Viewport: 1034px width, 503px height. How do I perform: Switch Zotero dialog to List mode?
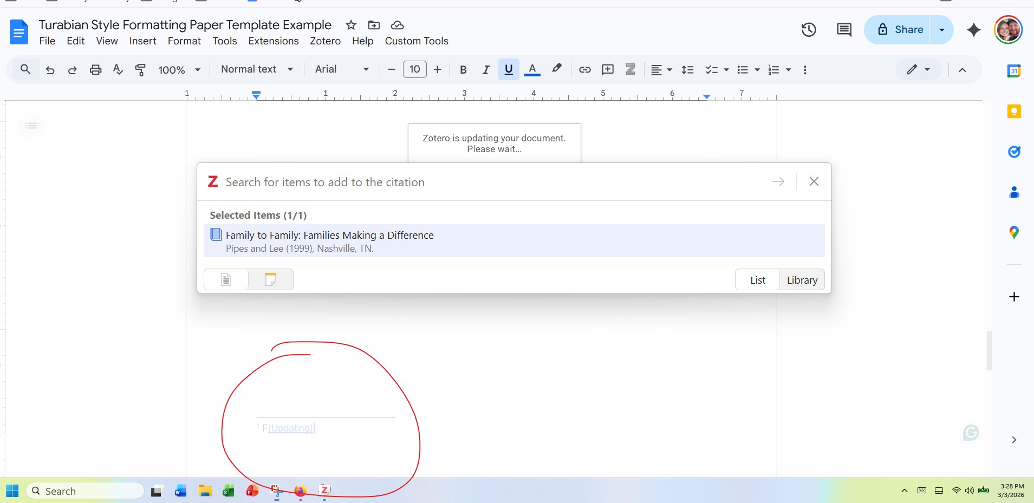click(757, 280)
